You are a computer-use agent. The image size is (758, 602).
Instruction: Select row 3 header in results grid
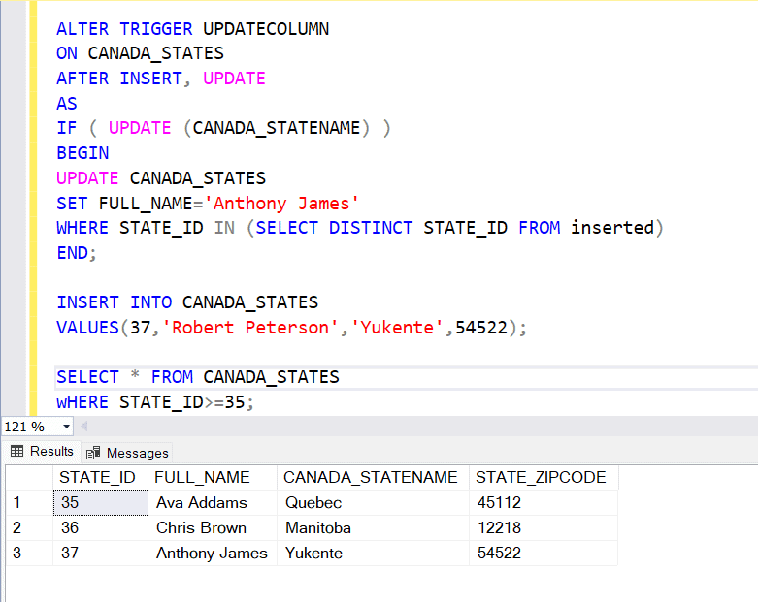pyautogui.click(x=29, y=553)
